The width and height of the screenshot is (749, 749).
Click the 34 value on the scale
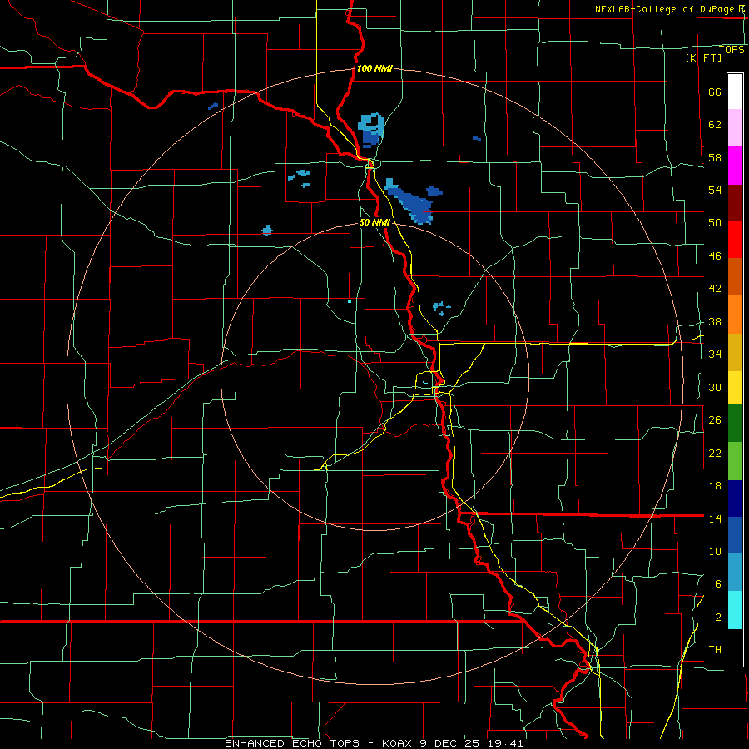[715, 354]
